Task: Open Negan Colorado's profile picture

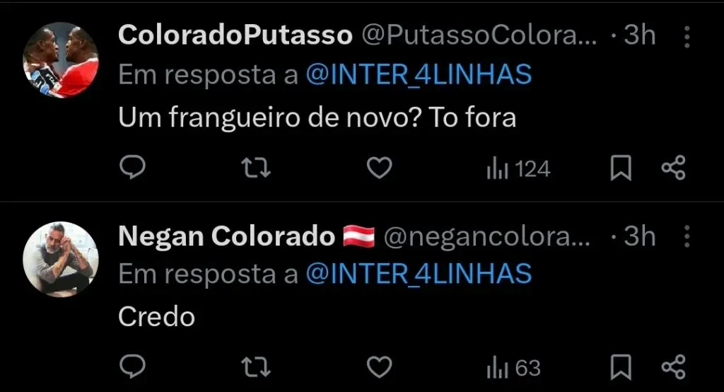Action: 61,259
